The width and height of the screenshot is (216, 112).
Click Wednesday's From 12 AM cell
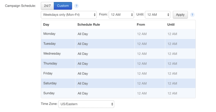(142, 54)
